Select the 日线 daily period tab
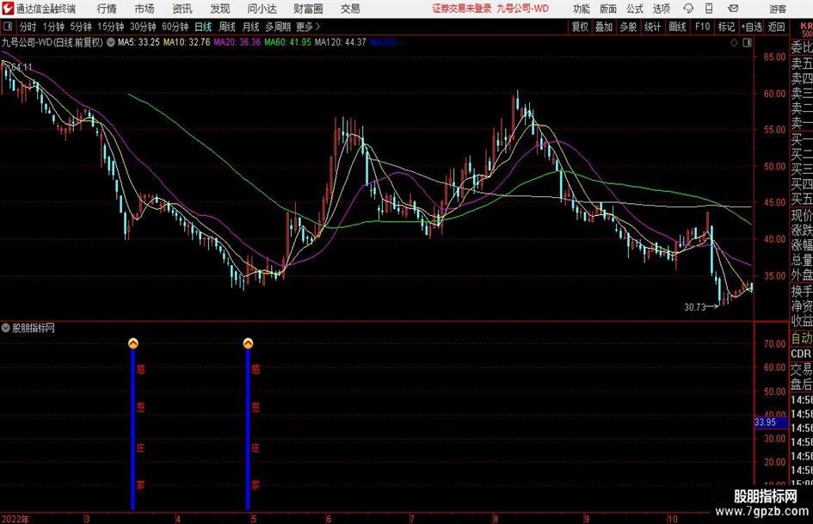 203,27
